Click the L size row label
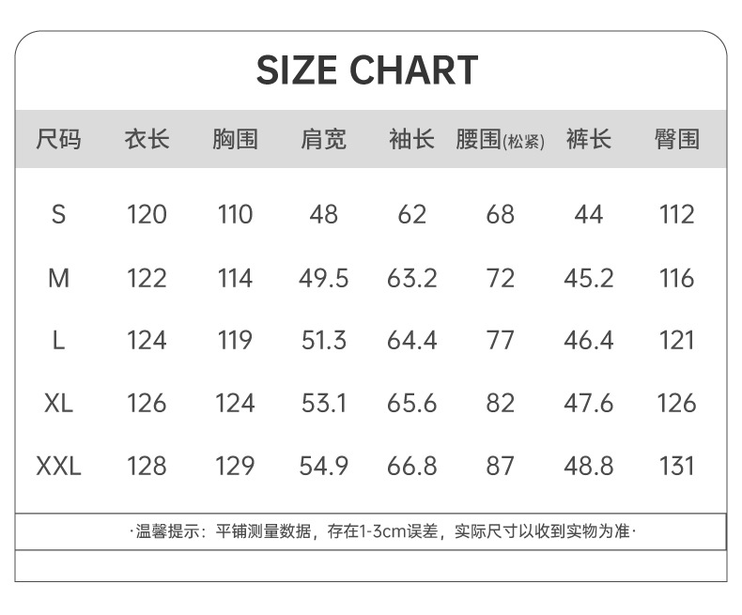 coord(58,340)
